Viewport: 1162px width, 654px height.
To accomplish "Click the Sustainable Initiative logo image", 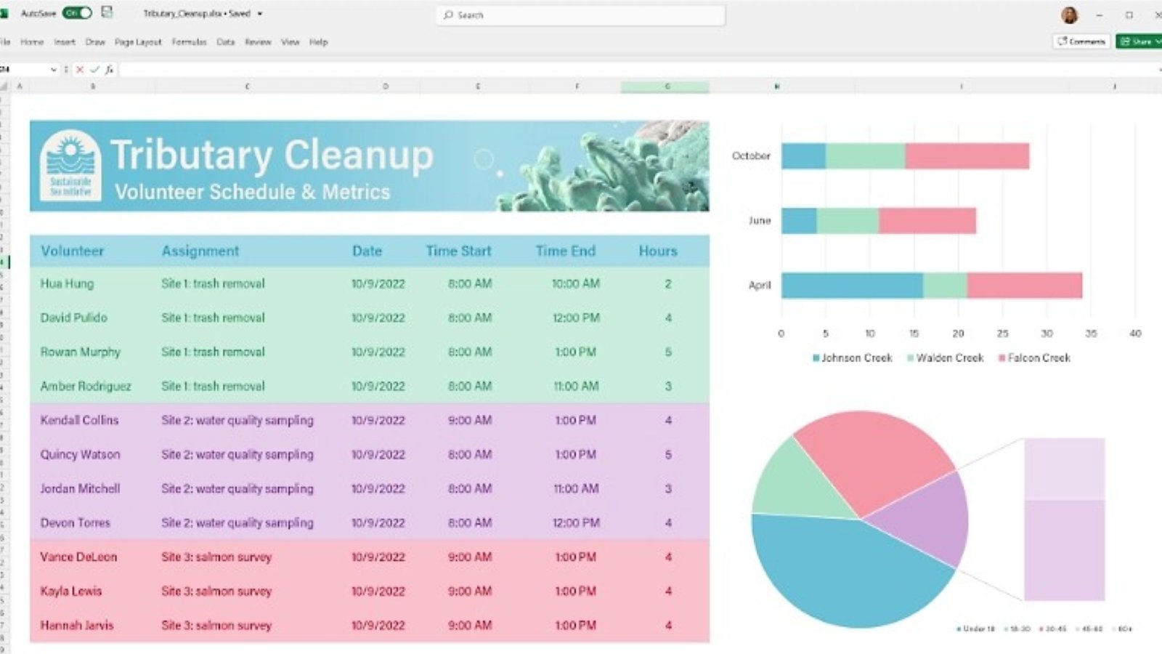I will (x=70, y=166).
